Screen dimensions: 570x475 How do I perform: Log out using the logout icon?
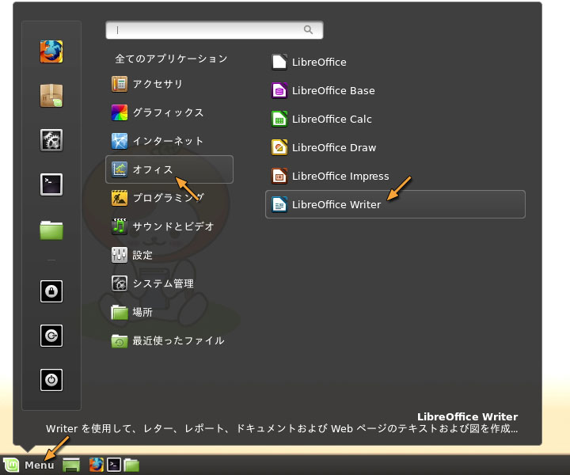51,336
